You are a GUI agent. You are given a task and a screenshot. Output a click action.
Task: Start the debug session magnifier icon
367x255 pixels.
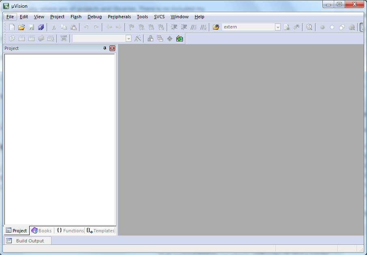[309, 27]
